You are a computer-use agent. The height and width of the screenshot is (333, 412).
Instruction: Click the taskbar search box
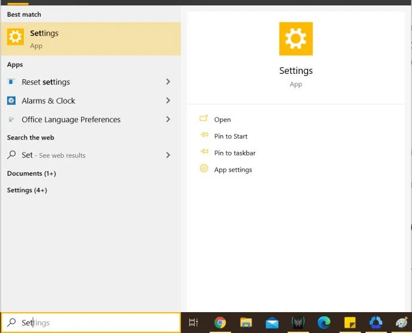(91, 322)
